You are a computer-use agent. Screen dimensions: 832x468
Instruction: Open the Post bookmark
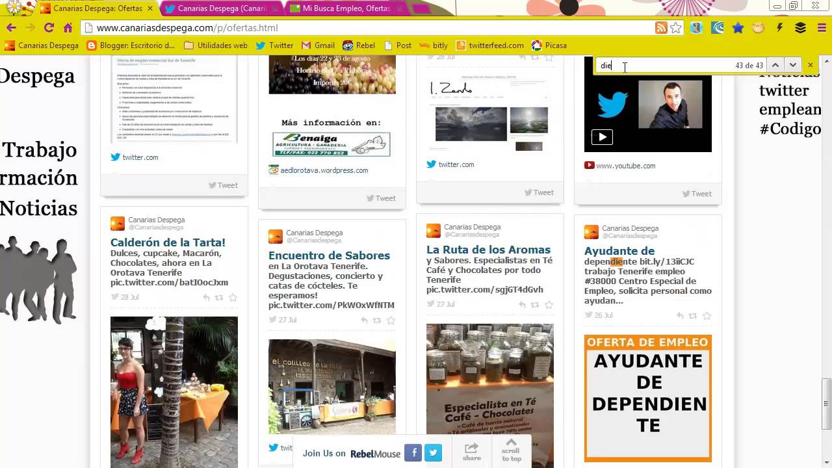point(398,45)
